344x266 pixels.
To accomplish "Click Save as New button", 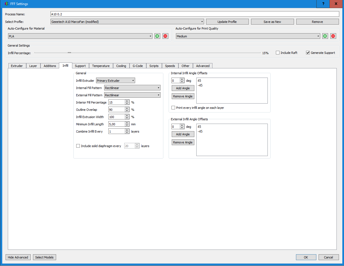I will 272,22.
